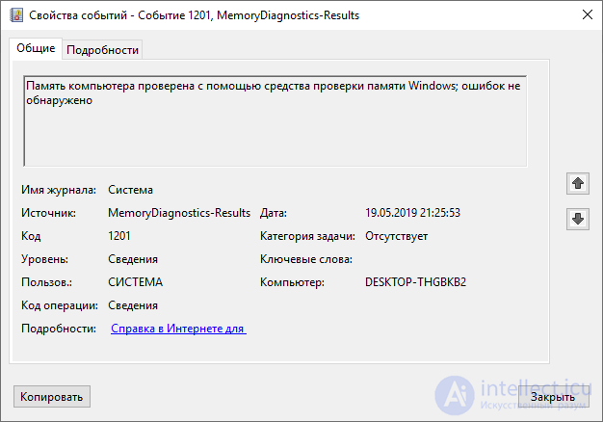
Task: Click the Ключевые слова label
Action: pos(306,259)
